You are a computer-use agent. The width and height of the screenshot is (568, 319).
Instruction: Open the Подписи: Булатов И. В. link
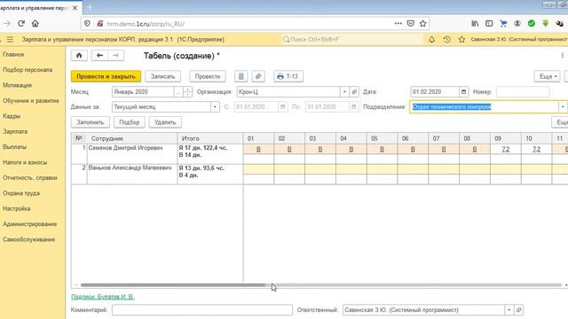point(103,297)
